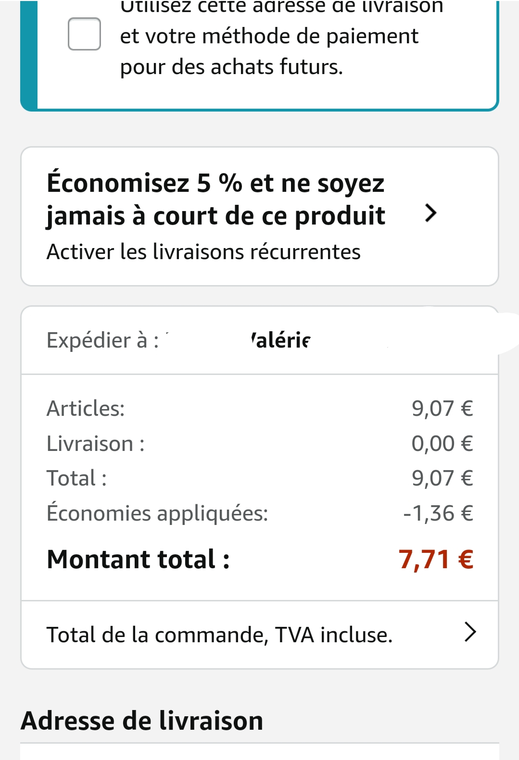Image resolution: width=519 pixels, height=760 pixels.
Task: Tap the "Expédier à :" label
Action: (102, 340)
